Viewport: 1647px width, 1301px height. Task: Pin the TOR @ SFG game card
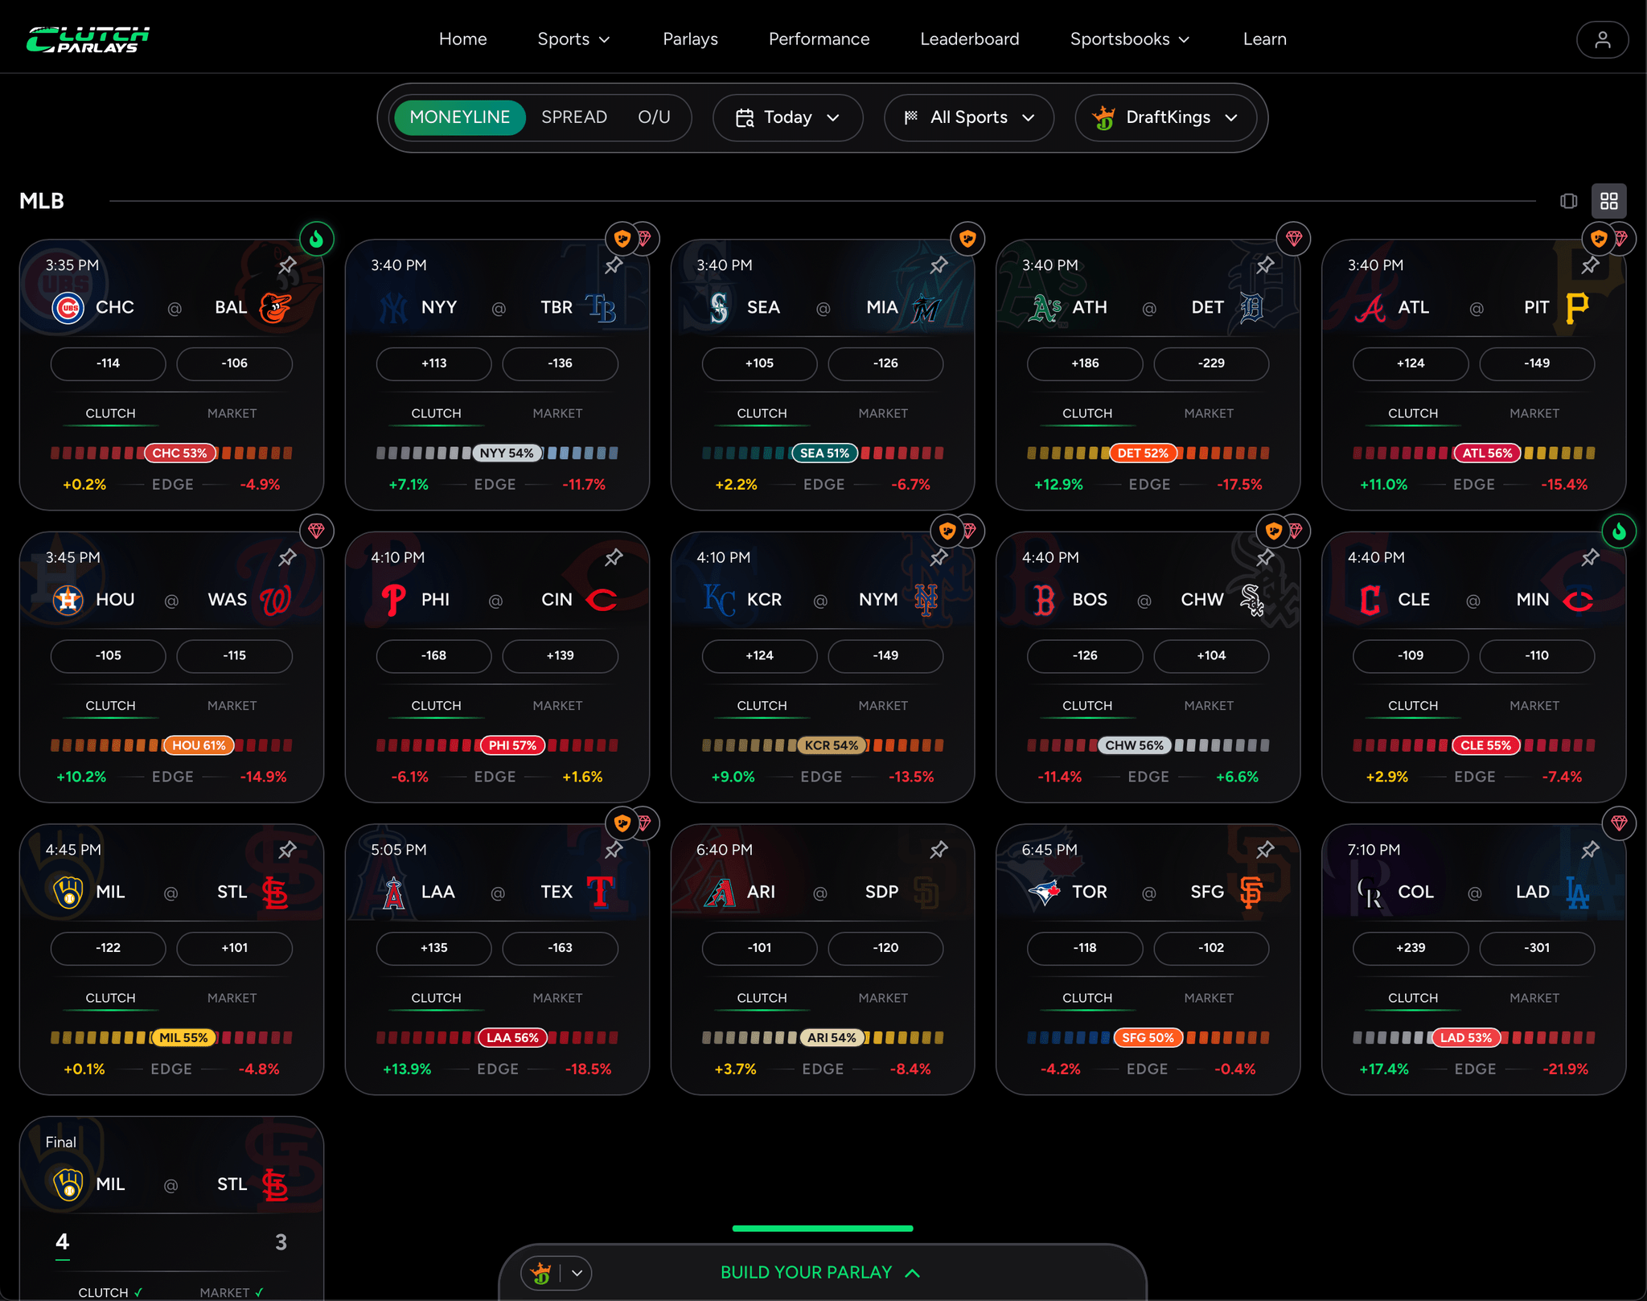(x=1265, y=849)
